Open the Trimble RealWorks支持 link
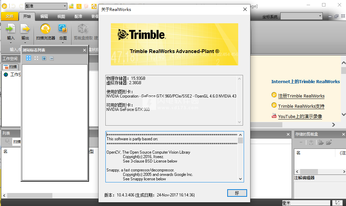This screenshot has height=206, width=346. (301, 106)
